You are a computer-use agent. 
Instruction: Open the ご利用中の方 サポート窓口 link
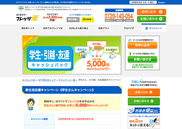click(143, 2)
